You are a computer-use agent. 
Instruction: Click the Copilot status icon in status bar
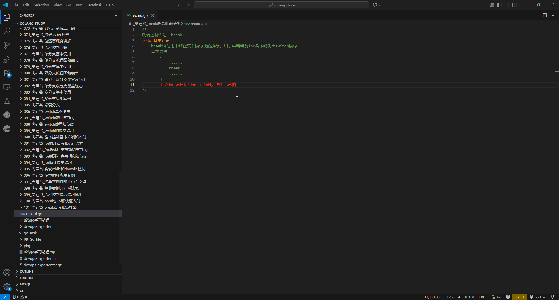(x=508, y=297)
